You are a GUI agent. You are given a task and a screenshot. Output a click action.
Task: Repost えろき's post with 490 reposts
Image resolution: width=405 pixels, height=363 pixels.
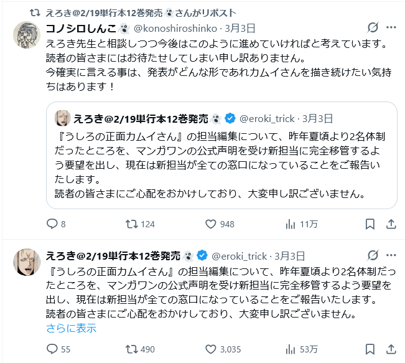(132, 349)
